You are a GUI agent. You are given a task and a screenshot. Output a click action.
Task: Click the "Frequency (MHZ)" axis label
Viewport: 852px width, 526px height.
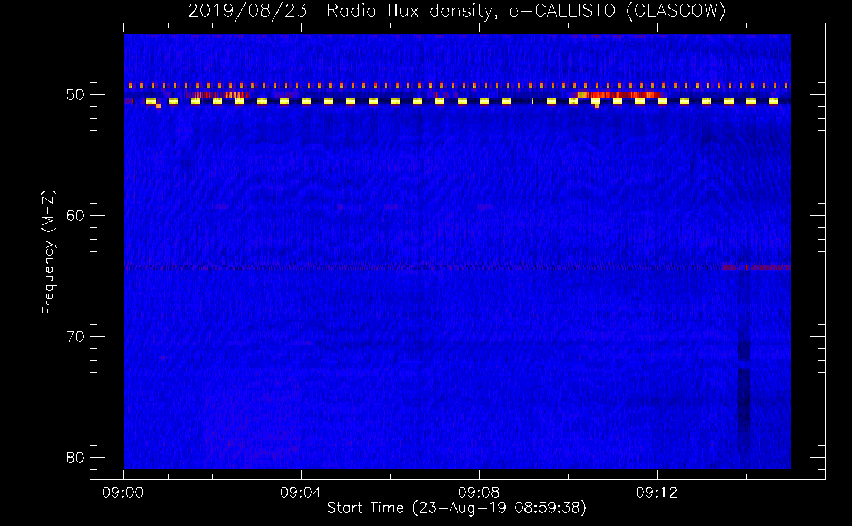tap(48, 252)
